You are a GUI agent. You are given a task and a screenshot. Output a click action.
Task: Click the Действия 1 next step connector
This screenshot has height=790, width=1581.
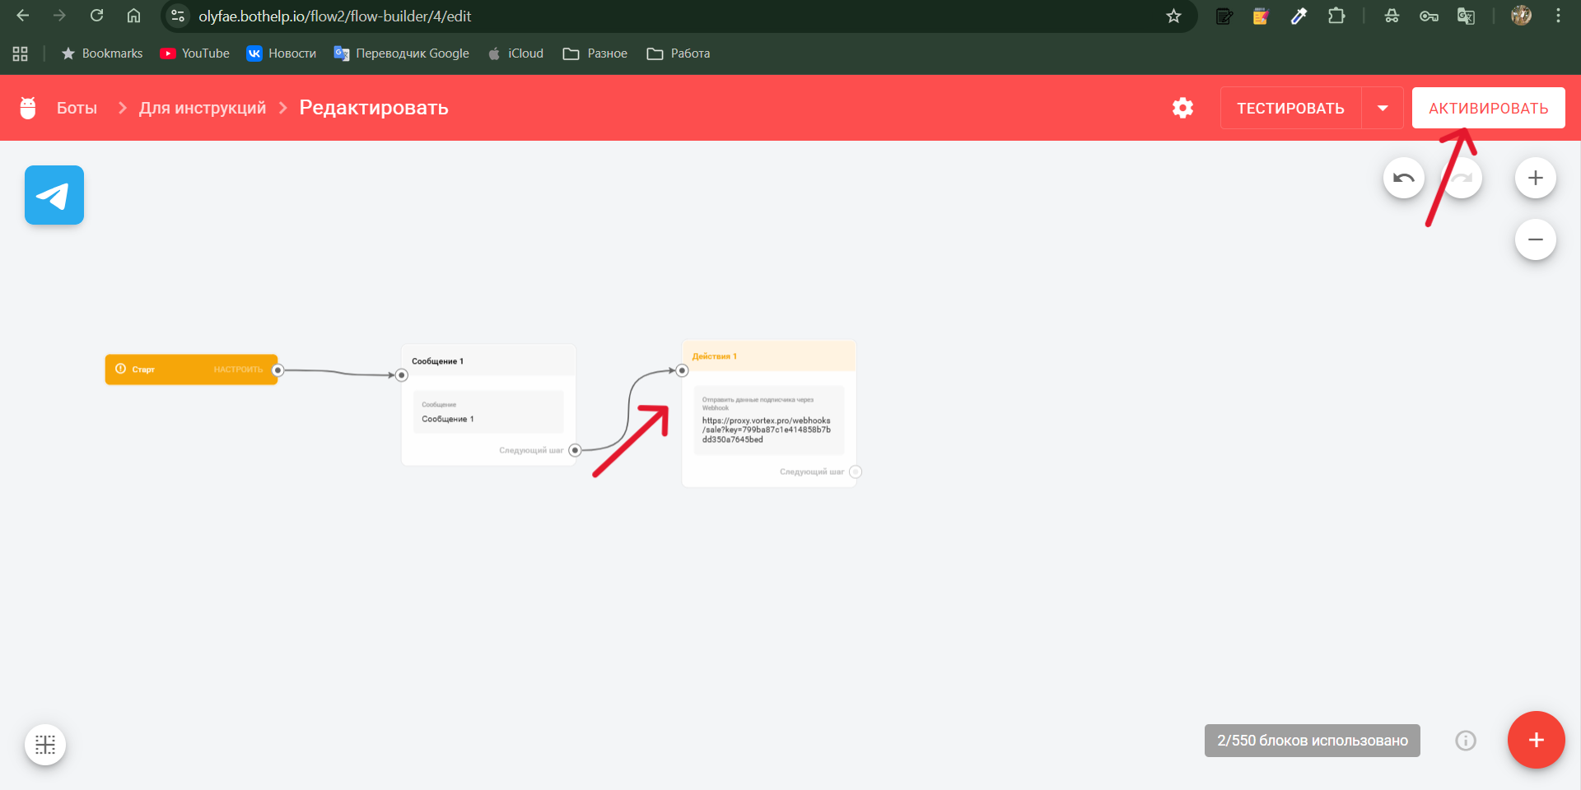856,472
